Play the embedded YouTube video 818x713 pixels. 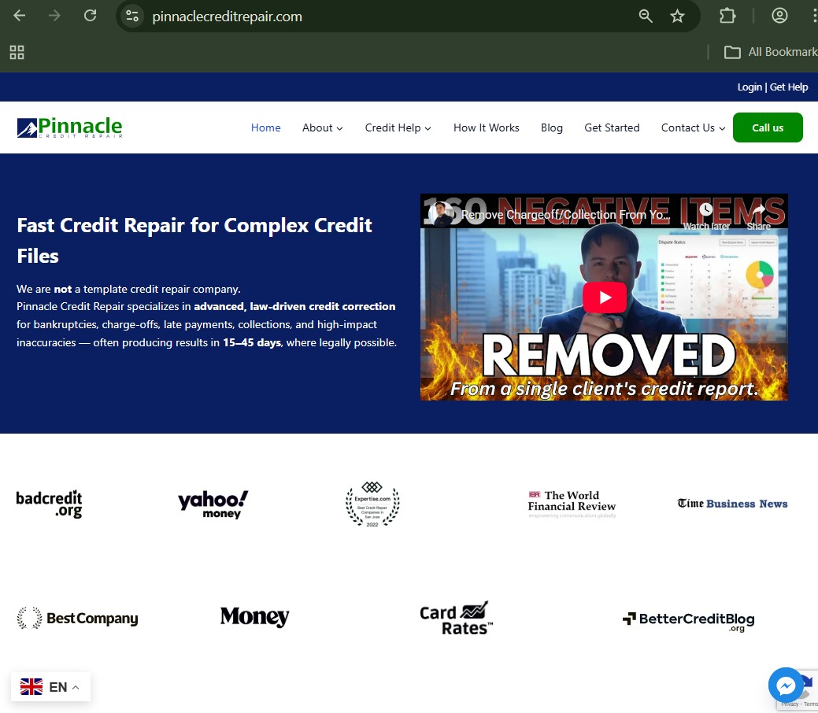(604, 297)
